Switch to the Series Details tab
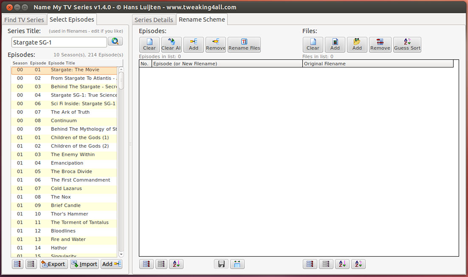The width and height of the screenshot is (468, 277). point(154,20)
